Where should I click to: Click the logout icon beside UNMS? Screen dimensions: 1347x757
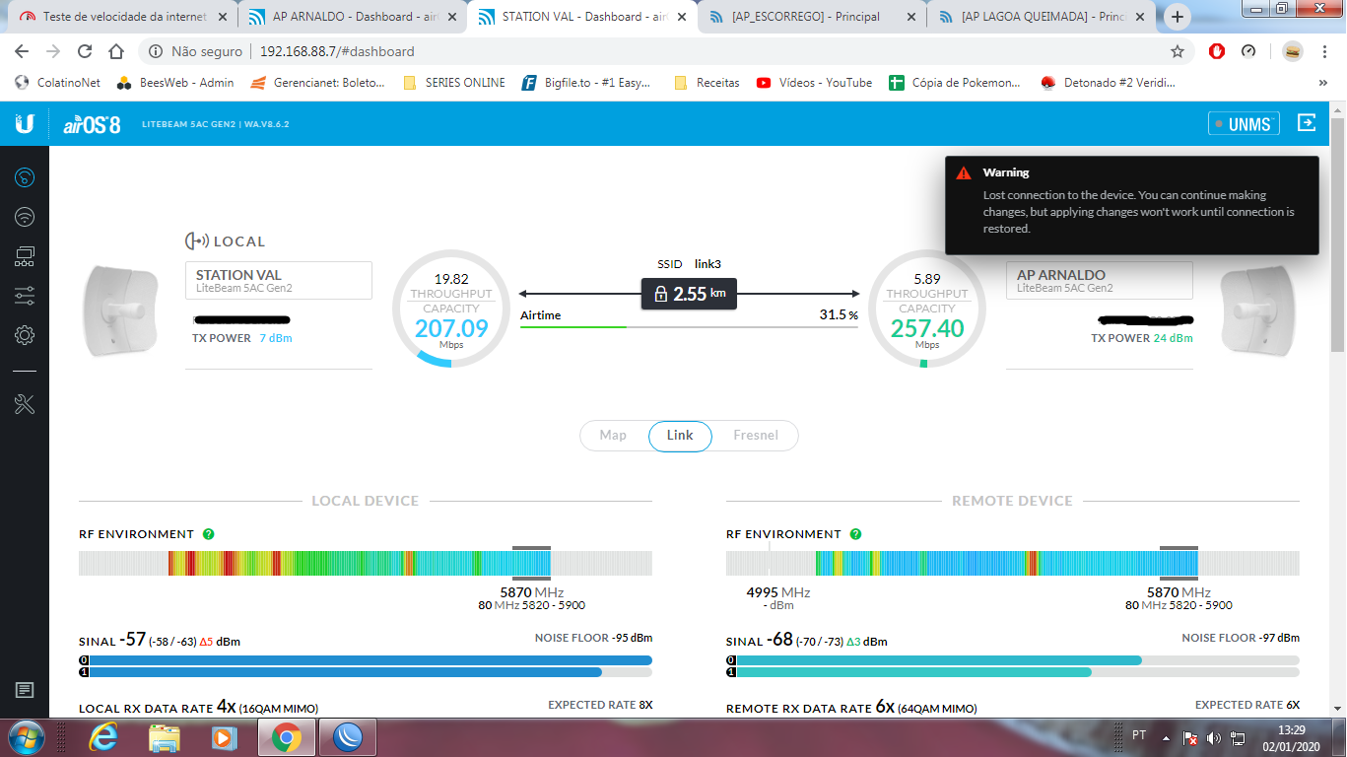(1307, 122)
